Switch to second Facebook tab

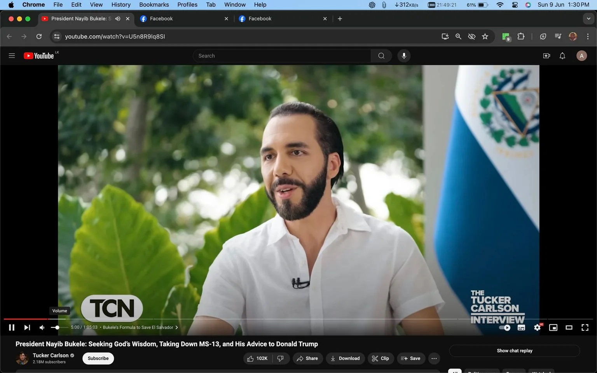[x=283, y=18]
